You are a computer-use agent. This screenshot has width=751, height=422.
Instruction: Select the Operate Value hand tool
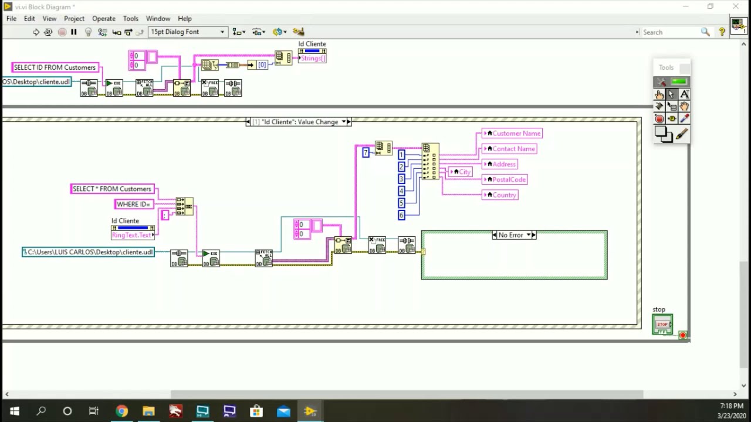(659, 94)
